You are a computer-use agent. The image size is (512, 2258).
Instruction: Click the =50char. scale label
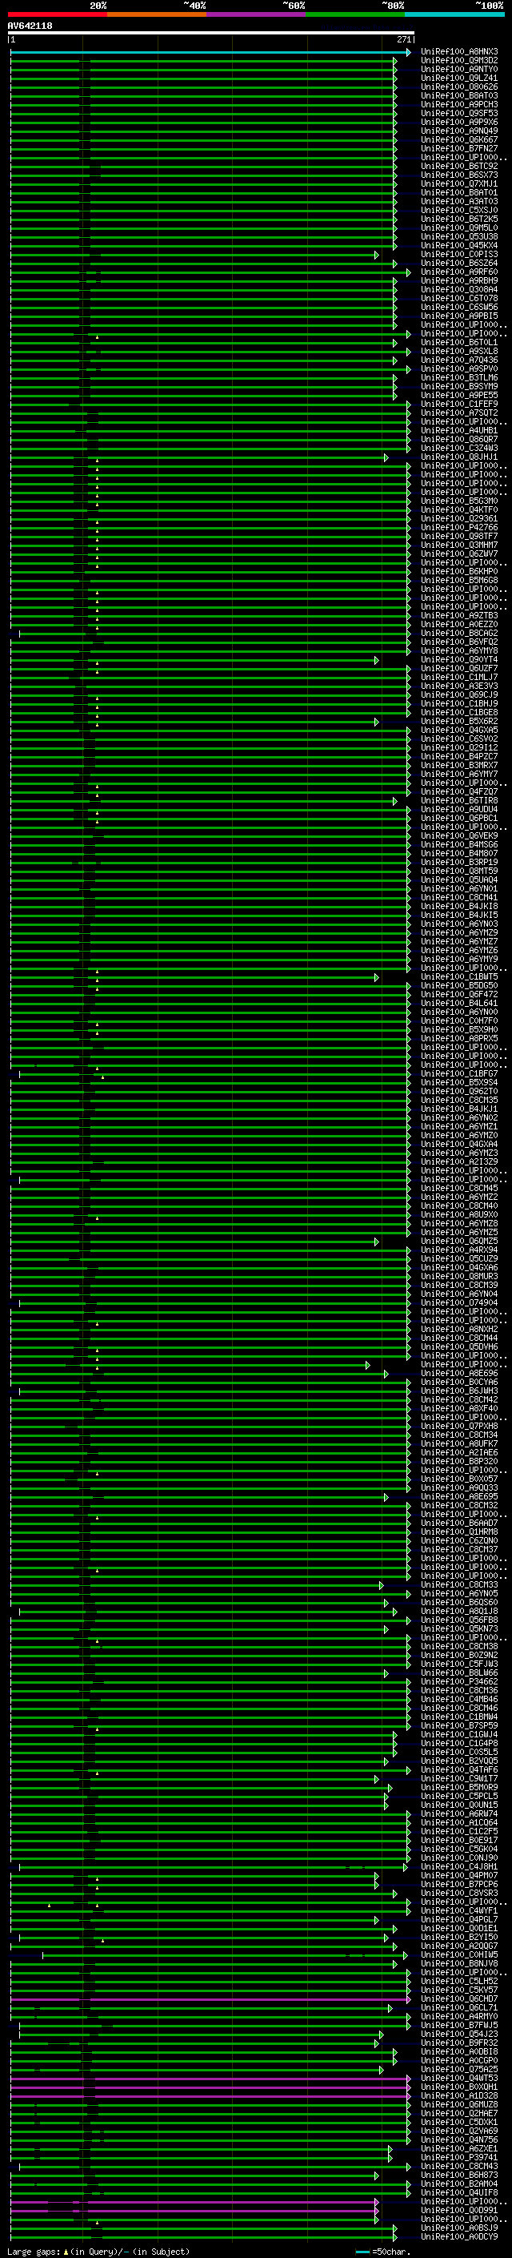pyautogui.click(x=391, y=2252)
